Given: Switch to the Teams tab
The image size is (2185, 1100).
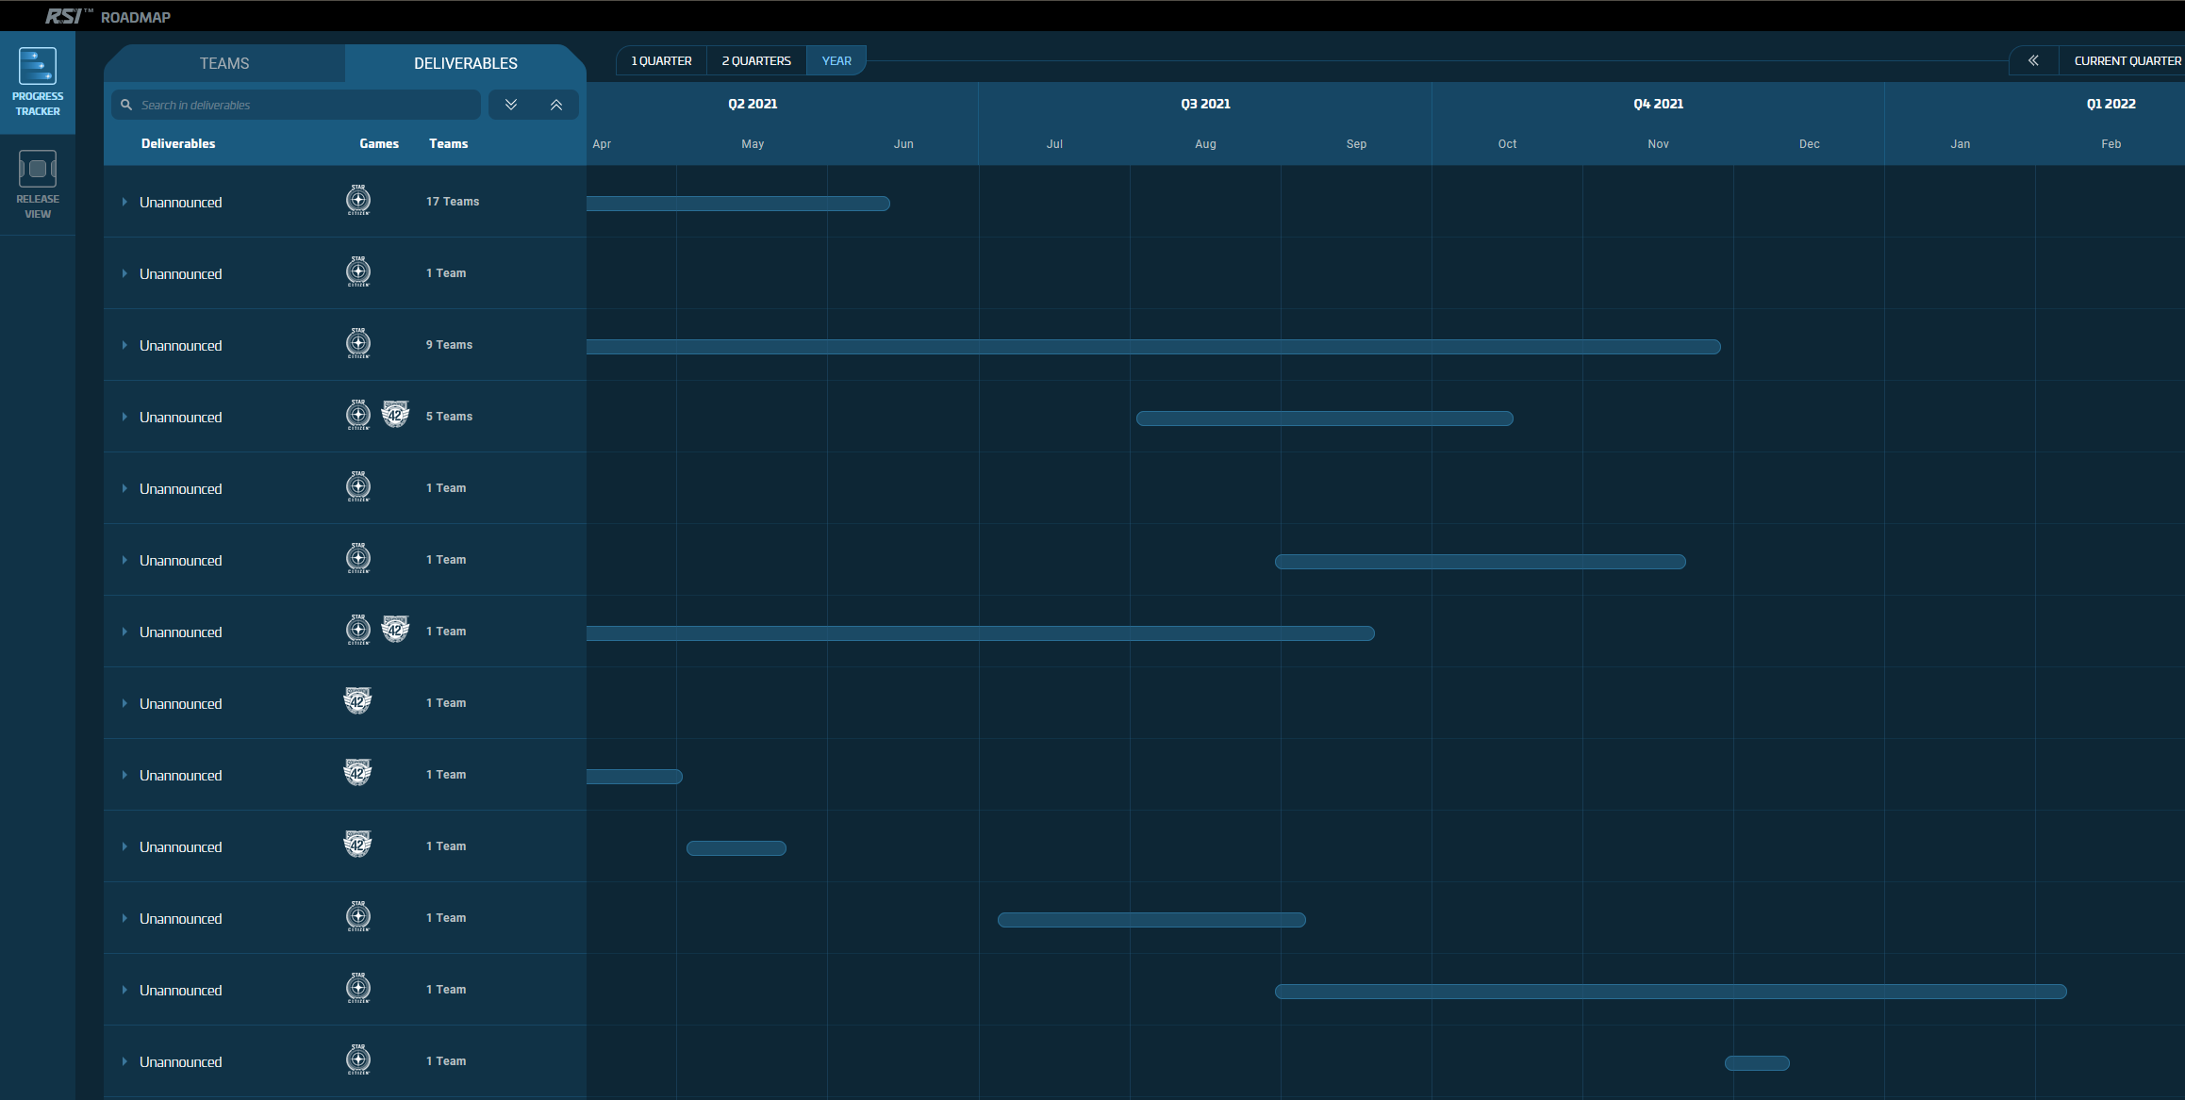Looking at the screenshot, I should 224,63.
